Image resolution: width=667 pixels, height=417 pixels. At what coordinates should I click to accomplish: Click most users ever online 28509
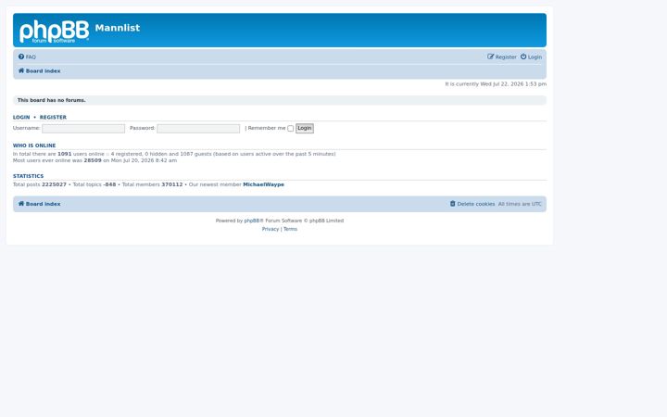click(93, 161)
